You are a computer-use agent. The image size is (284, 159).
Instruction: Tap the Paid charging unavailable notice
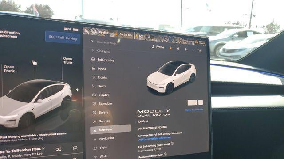33,136
